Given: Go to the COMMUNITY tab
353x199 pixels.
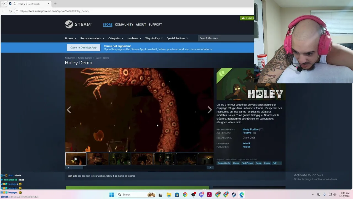Looking at the screenshot, I should 124,25.
